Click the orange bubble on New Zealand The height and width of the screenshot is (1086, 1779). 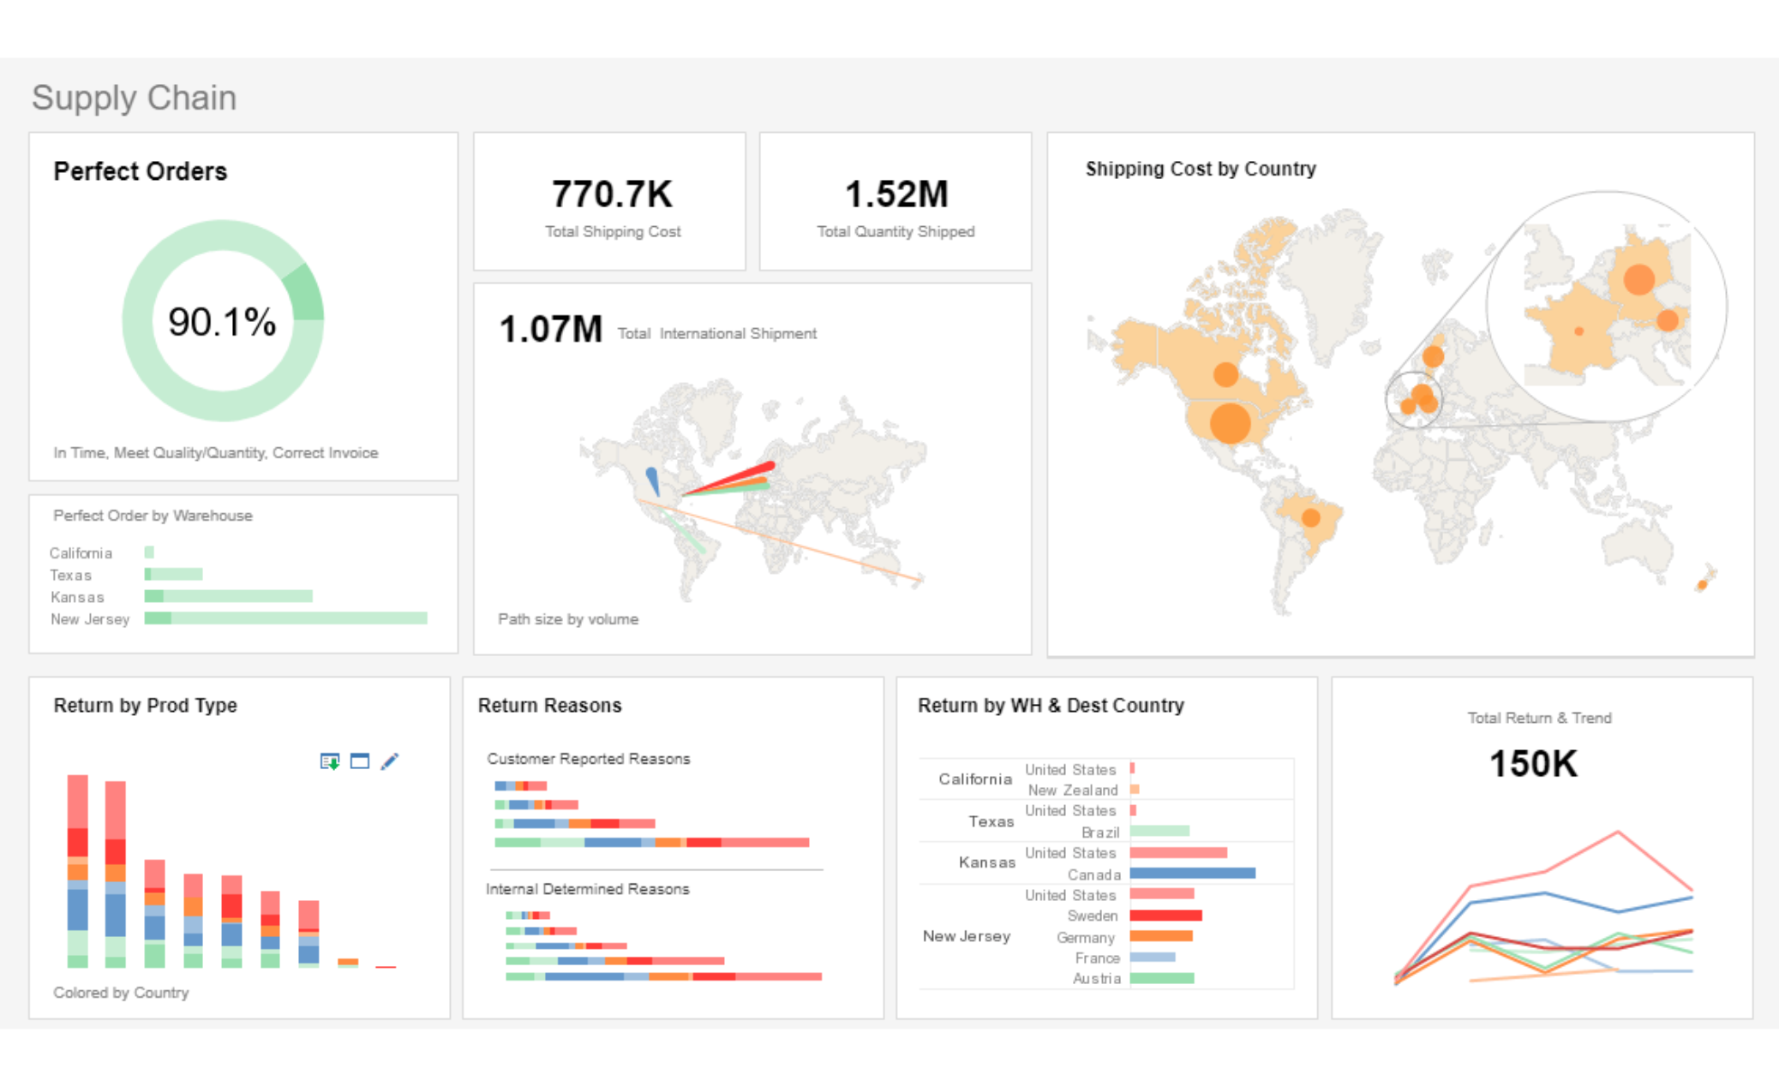point(1702,585)
